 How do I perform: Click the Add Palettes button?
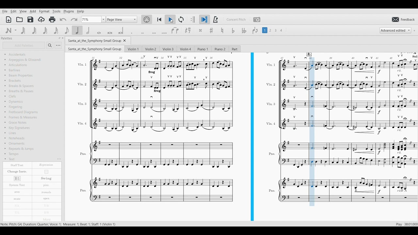coord(24,45)
